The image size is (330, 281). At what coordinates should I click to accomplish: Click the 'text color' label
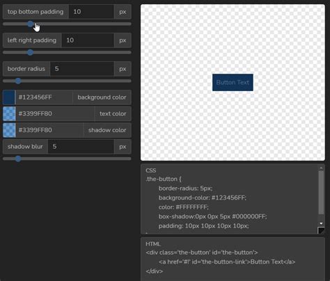[113, 114]
